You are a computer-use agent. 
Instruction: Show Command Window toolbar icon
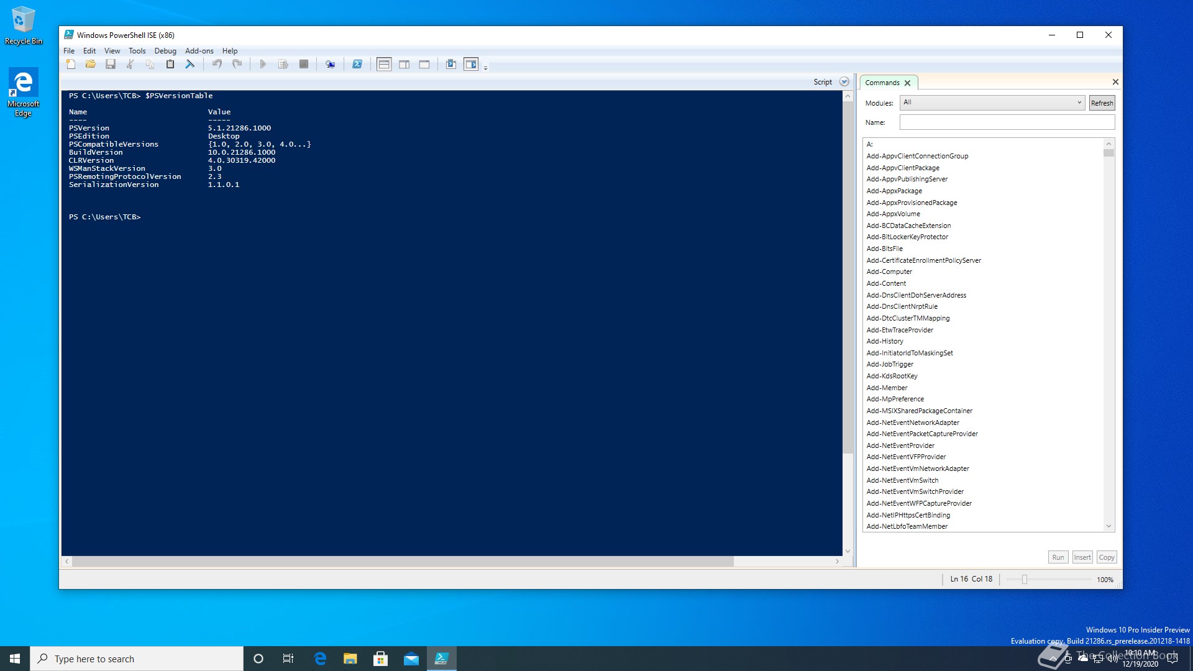451,64
